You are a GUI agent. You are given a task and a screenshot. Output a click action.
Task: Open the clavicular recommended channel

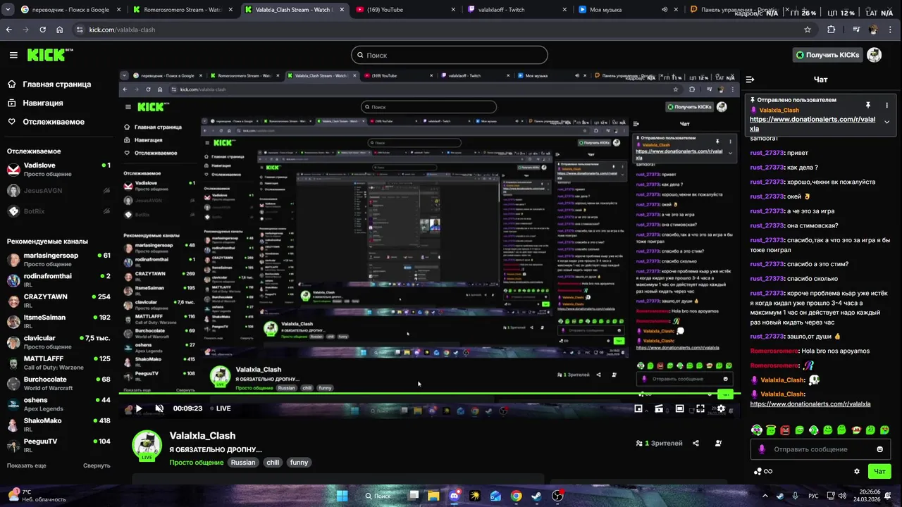tap(58, 342)
